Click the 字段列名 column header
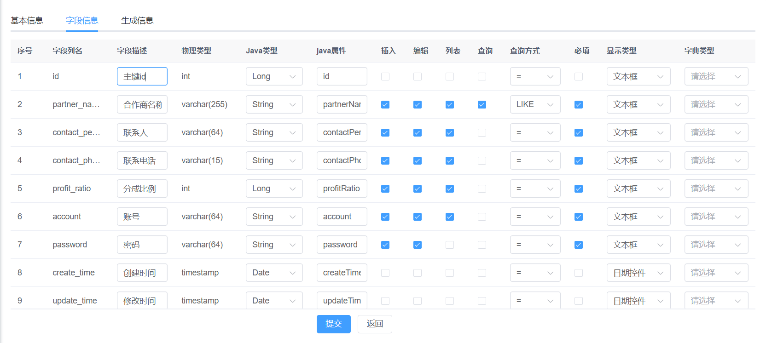Image resolution: width=766 pixels, height=343 pixels. click(x=68, y=51)
